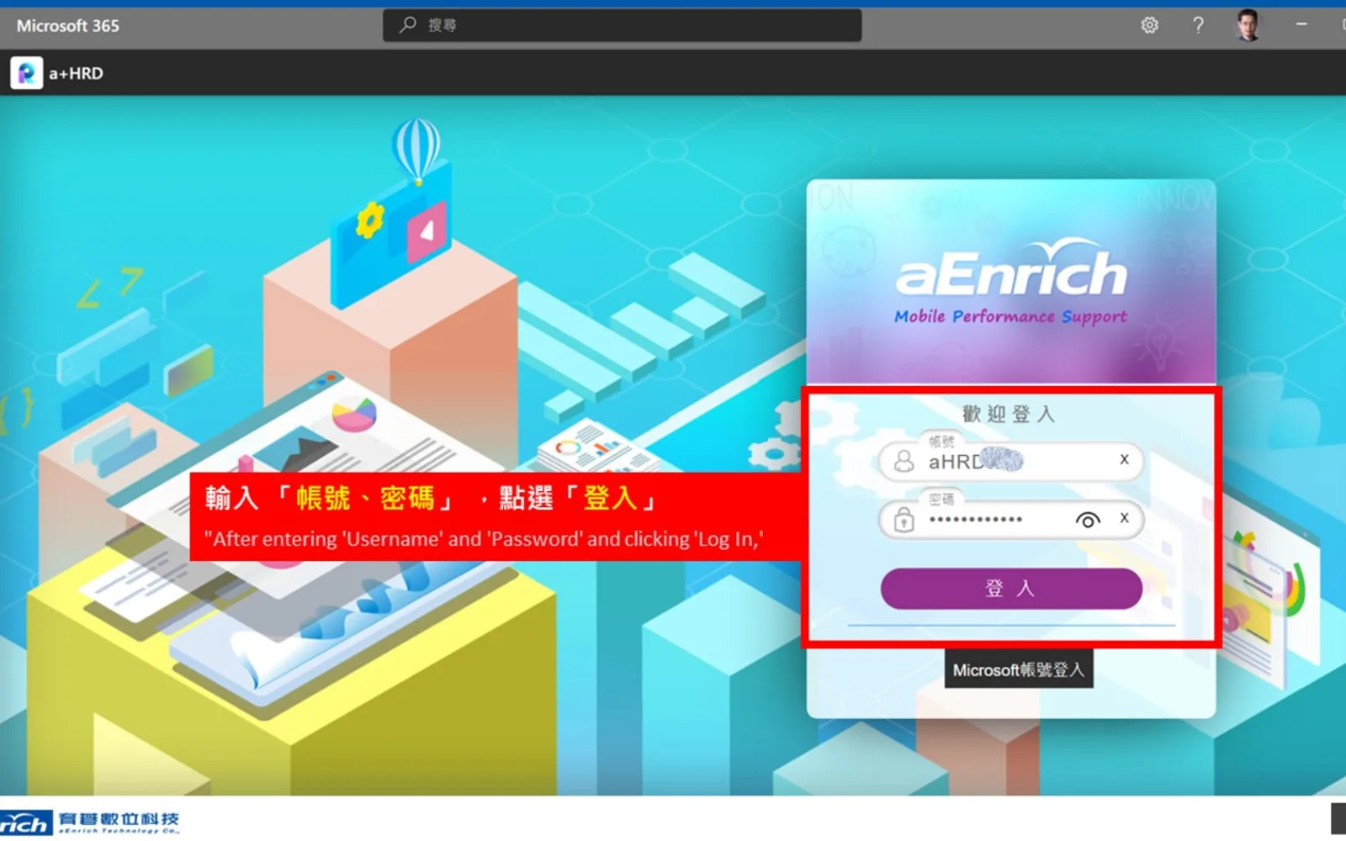This screenshot has width=1346, height=841.
Task: Minimize the Microsoft 365 window
Action: coord(1301,25)
